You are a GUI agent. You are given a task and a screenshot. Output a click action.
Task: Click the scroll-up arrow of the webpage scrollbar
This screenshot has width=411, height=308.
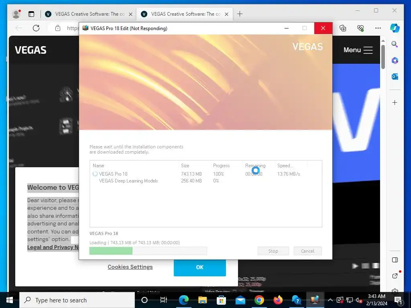coord(383,41)
